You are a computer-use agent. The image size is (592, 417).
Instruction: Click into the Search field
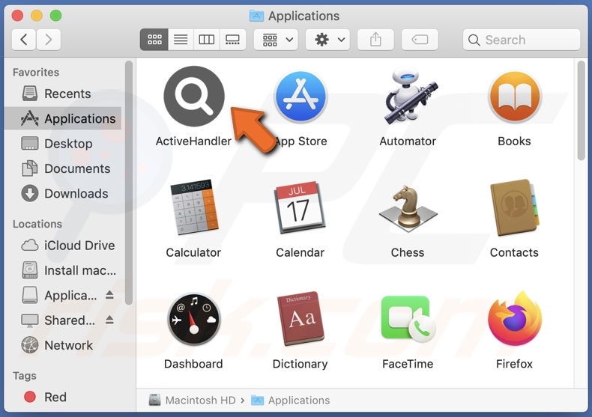point(522,40)
